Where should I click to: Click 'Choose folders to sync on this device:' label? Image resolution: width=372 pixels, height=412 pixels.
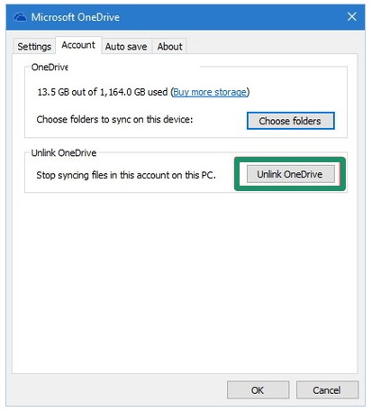click(114, 120)
